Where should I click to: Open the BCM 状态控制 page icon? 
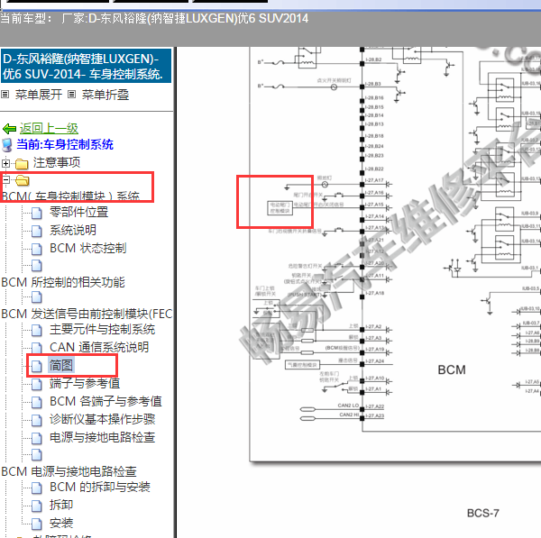[x=37, y=249]
